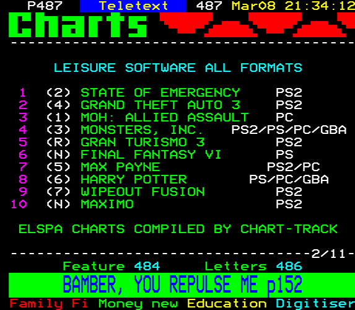The height and width of the screenshot is (310, 355).
Task: Click the P487 page number indicator
Action: click(45, 6)
